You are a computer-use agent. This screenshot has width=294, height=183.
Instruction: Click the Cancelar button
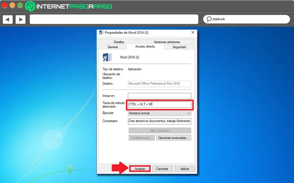(162, 169)
